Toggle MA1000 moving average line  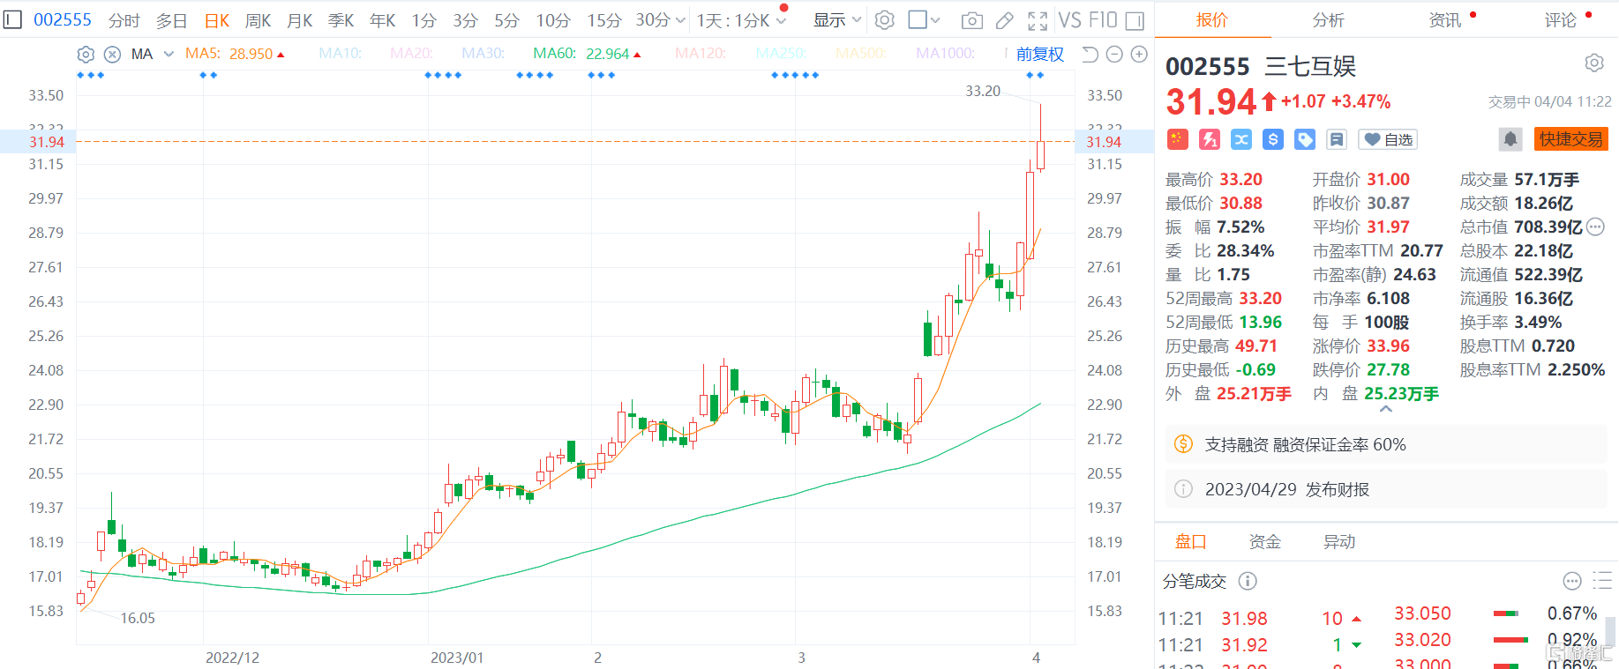[x=945, y=54]
